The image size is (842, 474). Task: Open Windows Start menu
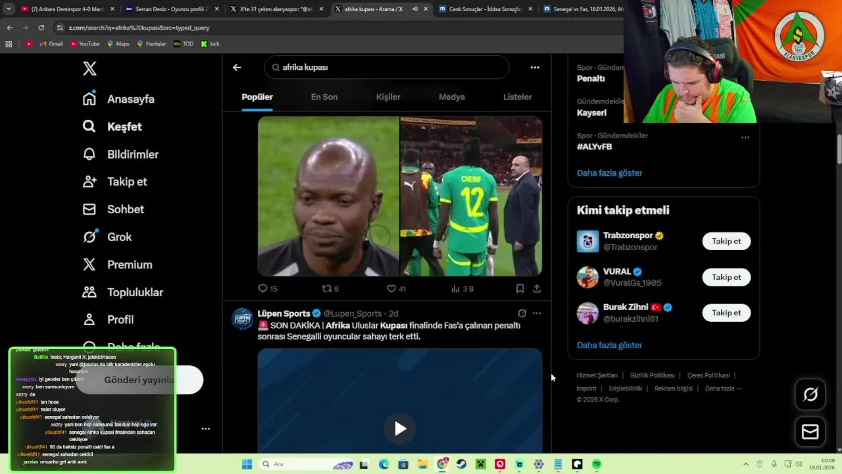point(247,464)
